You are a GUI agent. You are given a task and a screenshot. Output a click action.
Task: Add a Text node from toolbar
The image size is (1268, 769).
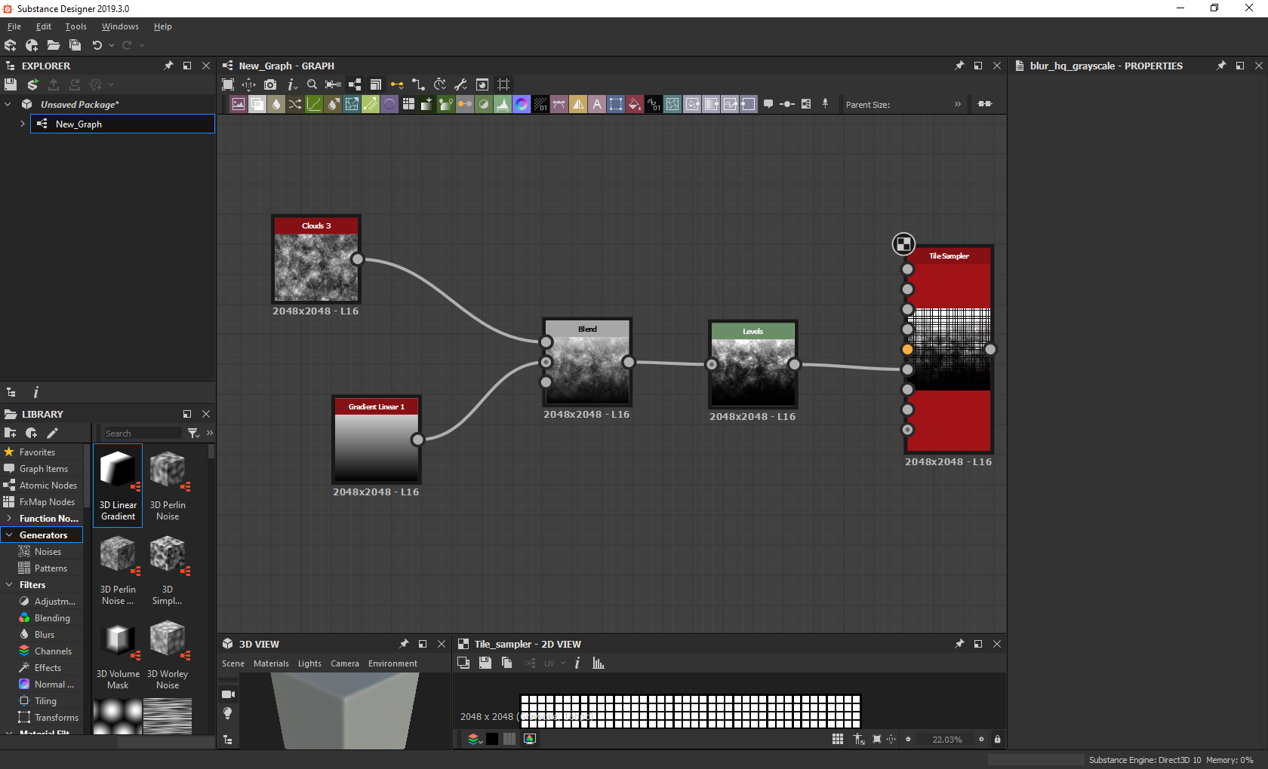597,104
